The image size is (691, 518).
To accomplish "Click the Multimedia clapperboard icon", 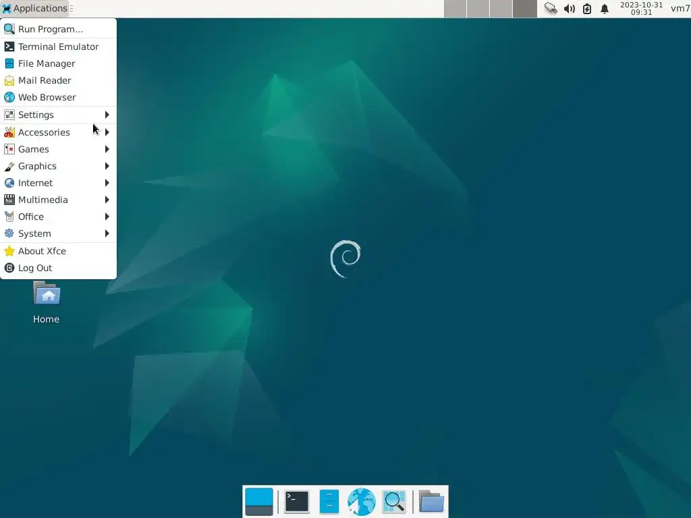I will (9, 200).
